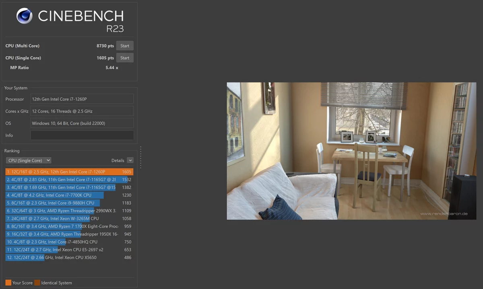Click the brown Identical System legend swatch

coord(37,283)
